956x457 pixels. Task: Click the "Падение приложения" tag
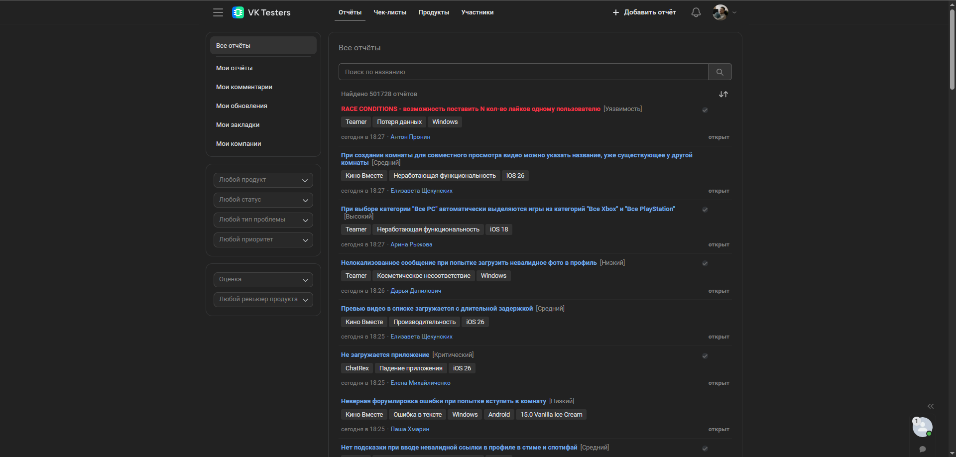point(411,368)
